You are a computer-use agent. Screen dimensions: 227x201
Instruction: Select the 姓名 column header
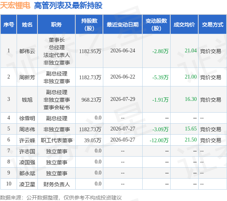pos(27,25)
